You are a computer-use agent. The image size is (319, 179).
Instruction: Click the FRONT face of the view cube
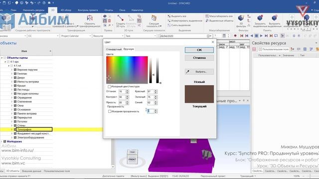(x=132, y=160)
